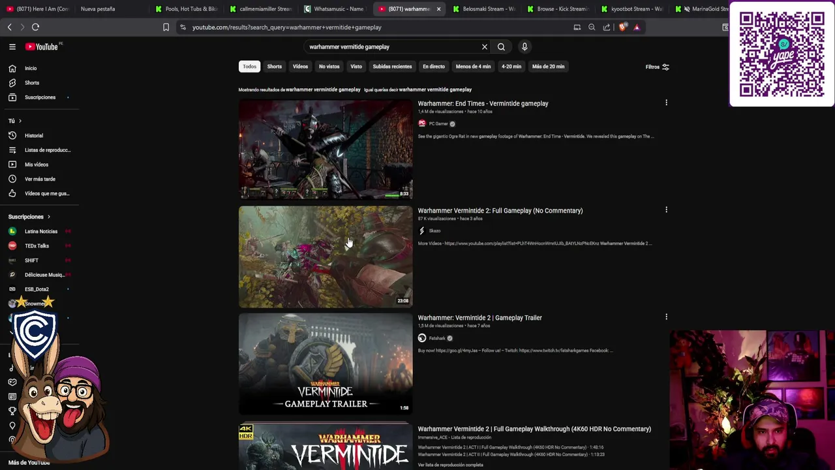Open more options for Full Gameplay video
This screenshot has height=470, width=835.
[x=666, y=210]
